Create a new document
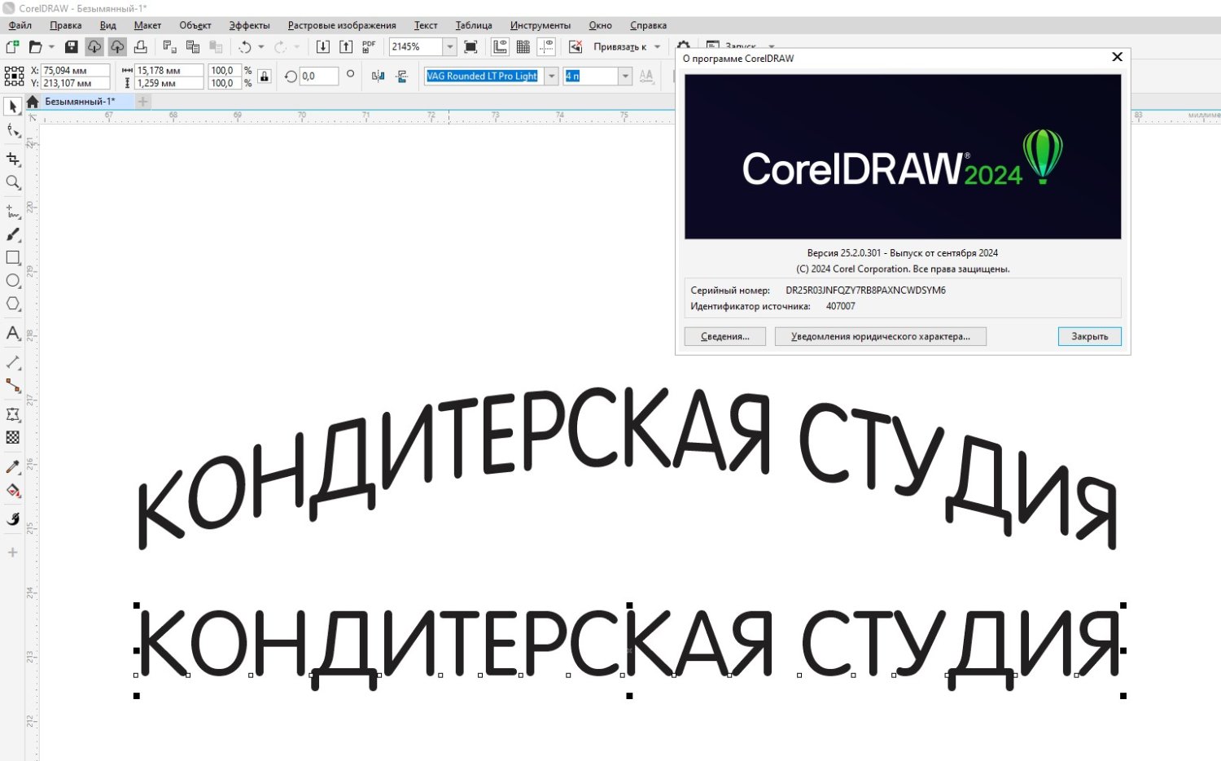1221x761 pixels. click(x=12, y=47)
